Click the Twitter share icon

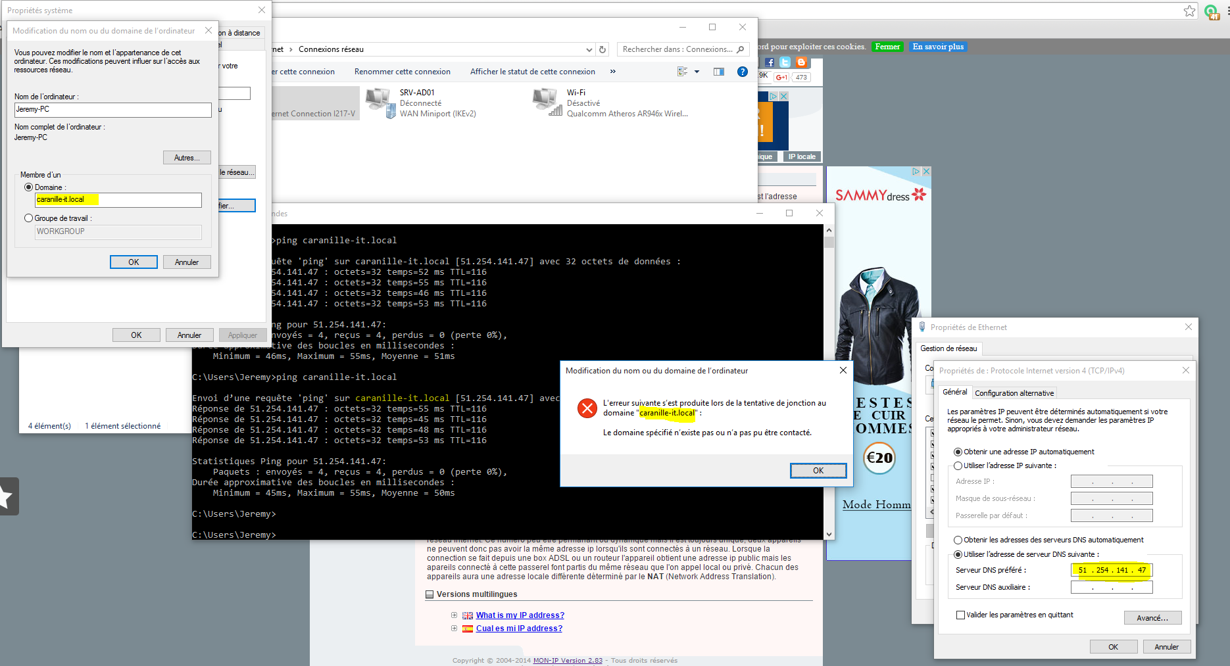(785, 62)
